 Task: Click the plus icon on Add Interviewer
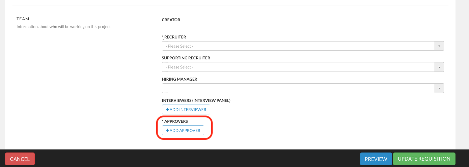pos(167,110)
